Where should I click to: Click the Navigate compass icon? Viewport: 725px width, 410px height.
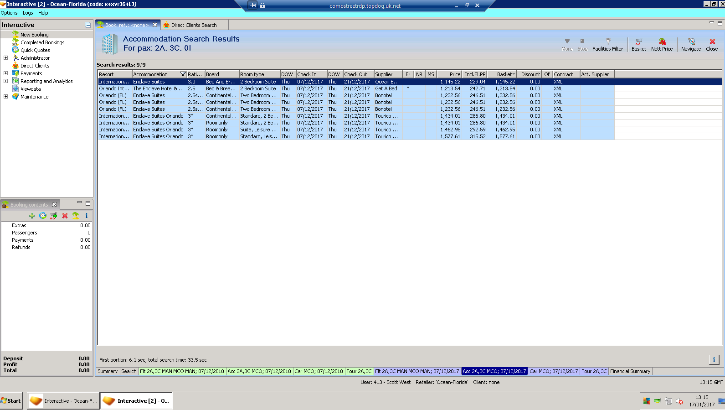(691, 42)
